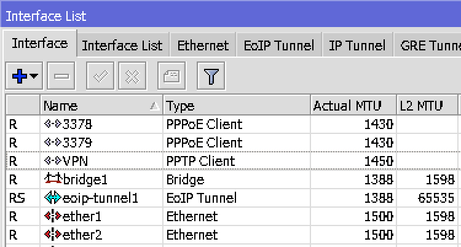Switch to the Interface List tab
This screenshot has width=461, height=247.
click(122, 45)
